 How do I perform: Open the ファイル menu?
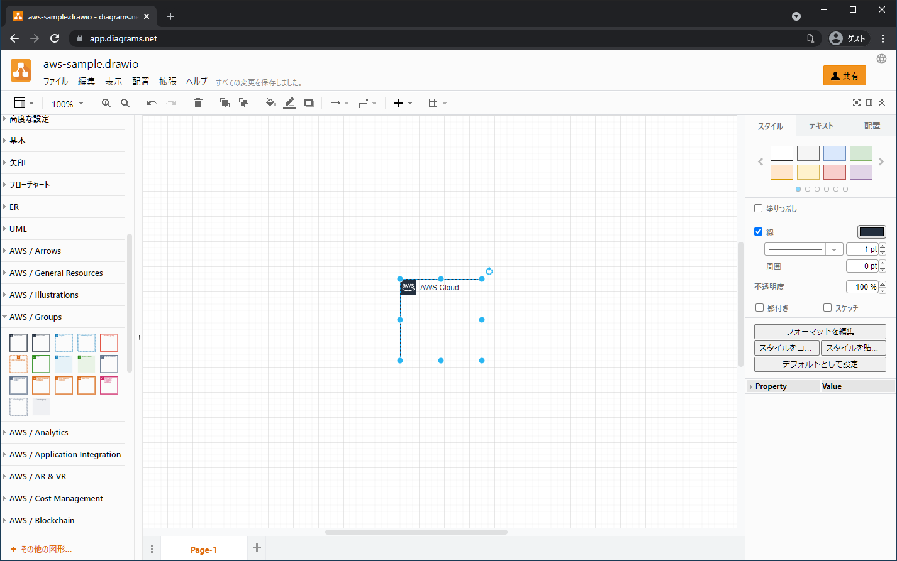(x=55, y=82)
